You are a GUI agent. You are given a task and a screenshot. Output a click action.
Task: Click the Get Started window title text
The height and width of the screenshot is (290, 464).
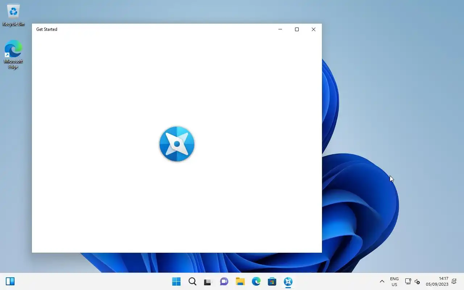coord(47,29)
